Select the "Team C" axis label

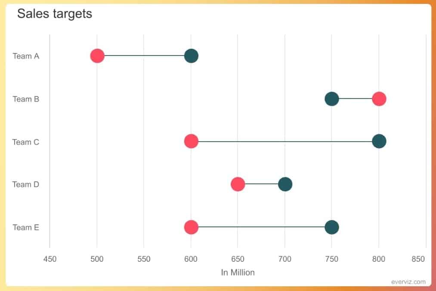point(26,142)
